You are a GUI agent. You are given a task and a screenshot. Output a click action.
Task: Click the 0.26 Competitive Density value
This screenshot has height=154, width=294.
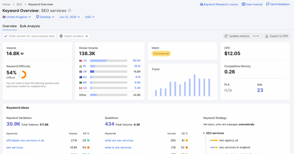[229, 72]
